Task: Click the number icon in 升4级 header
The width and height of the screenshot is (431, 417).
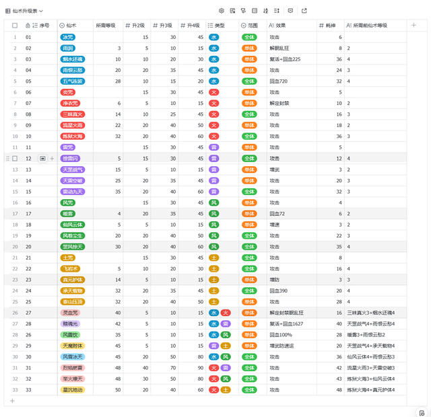Action: tap(183, 26)
